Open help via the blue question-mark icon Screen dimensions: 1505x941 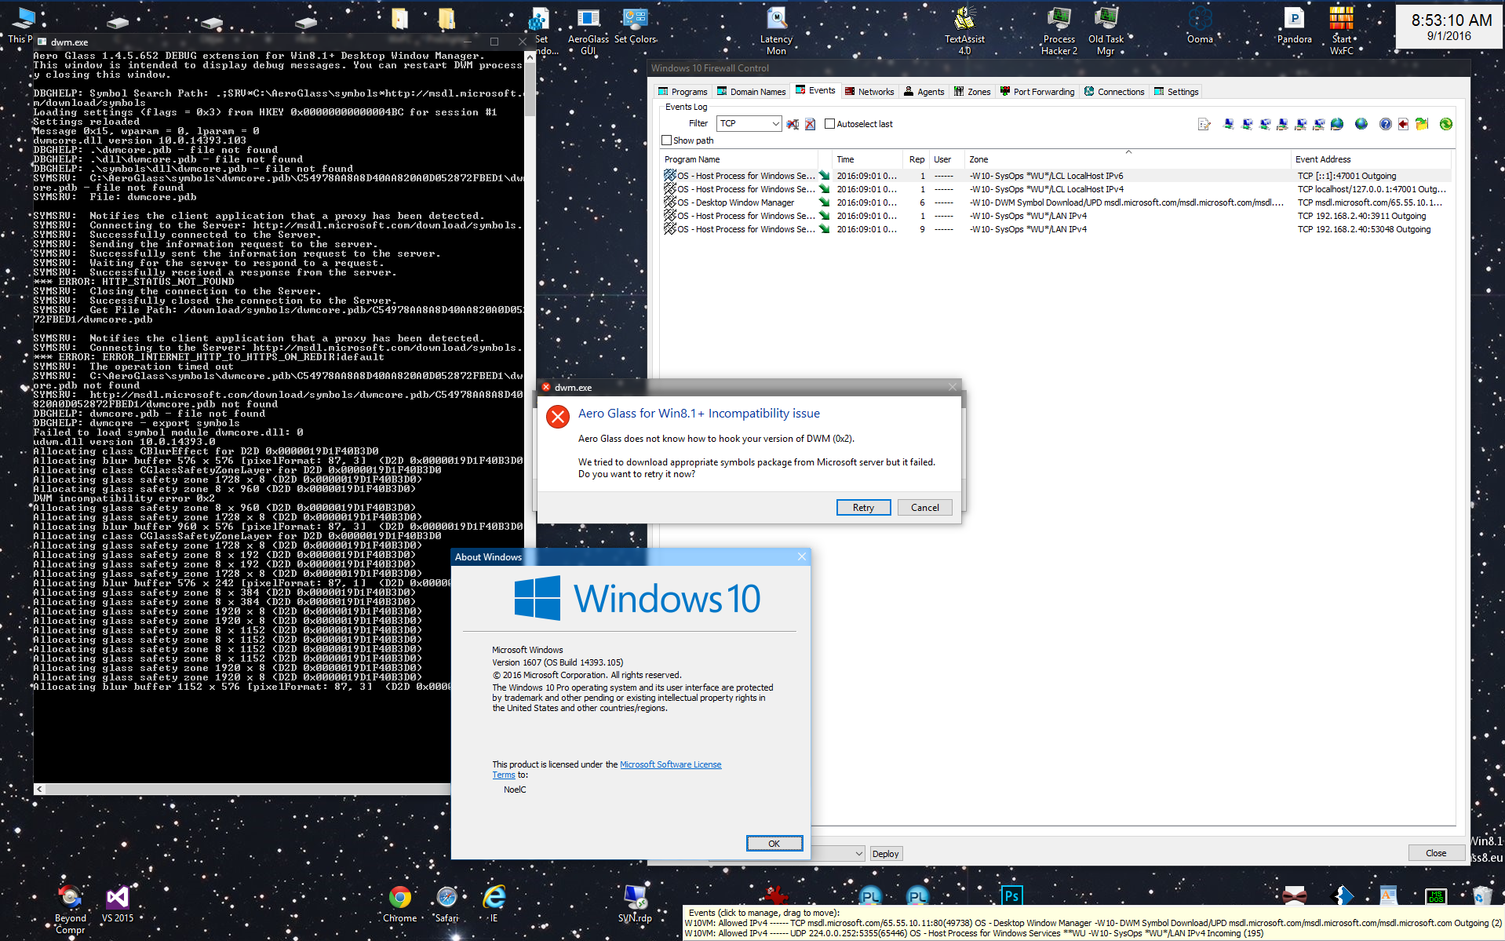[x=1386, y=124]
